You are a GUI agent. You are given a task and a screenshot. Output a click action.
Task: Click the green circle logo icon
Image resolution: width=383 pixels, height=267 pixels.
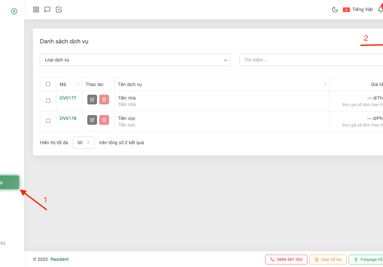coord(14,11)
